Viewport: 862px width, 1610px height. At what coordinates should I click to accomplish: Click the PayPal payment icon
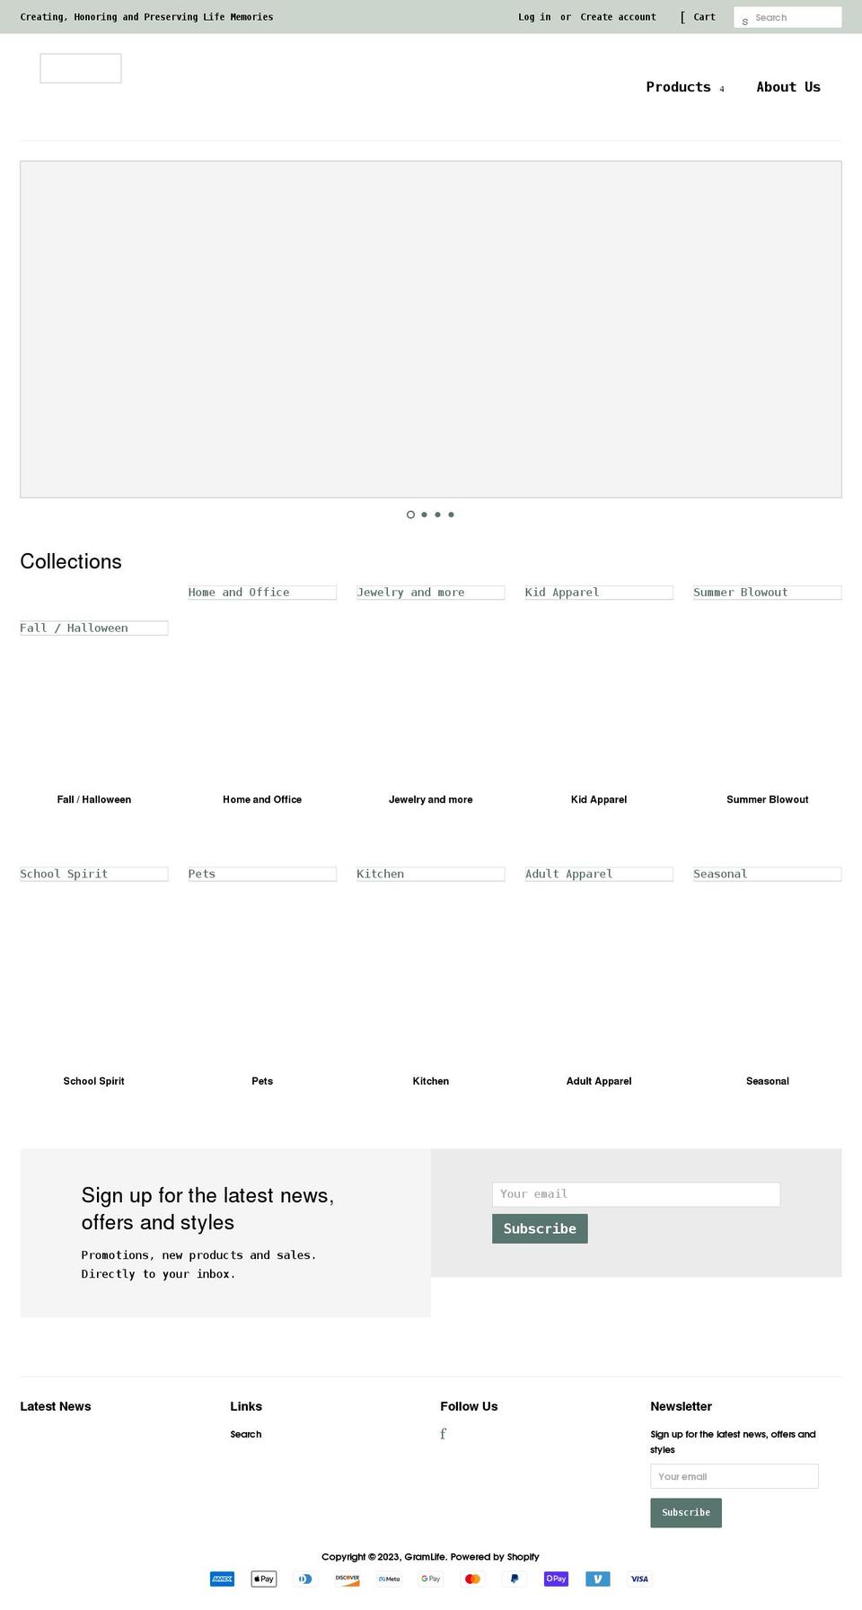514,1579
